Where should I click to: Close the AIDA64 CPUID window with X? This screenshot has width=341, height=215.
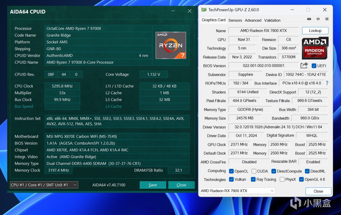coord(189,11)
